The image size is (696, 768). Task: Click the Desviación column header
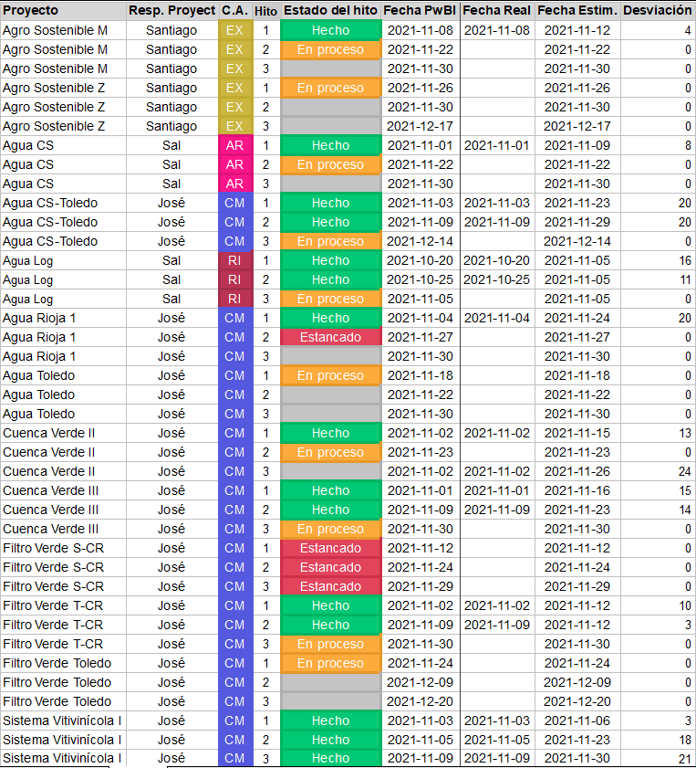(657, 10)
